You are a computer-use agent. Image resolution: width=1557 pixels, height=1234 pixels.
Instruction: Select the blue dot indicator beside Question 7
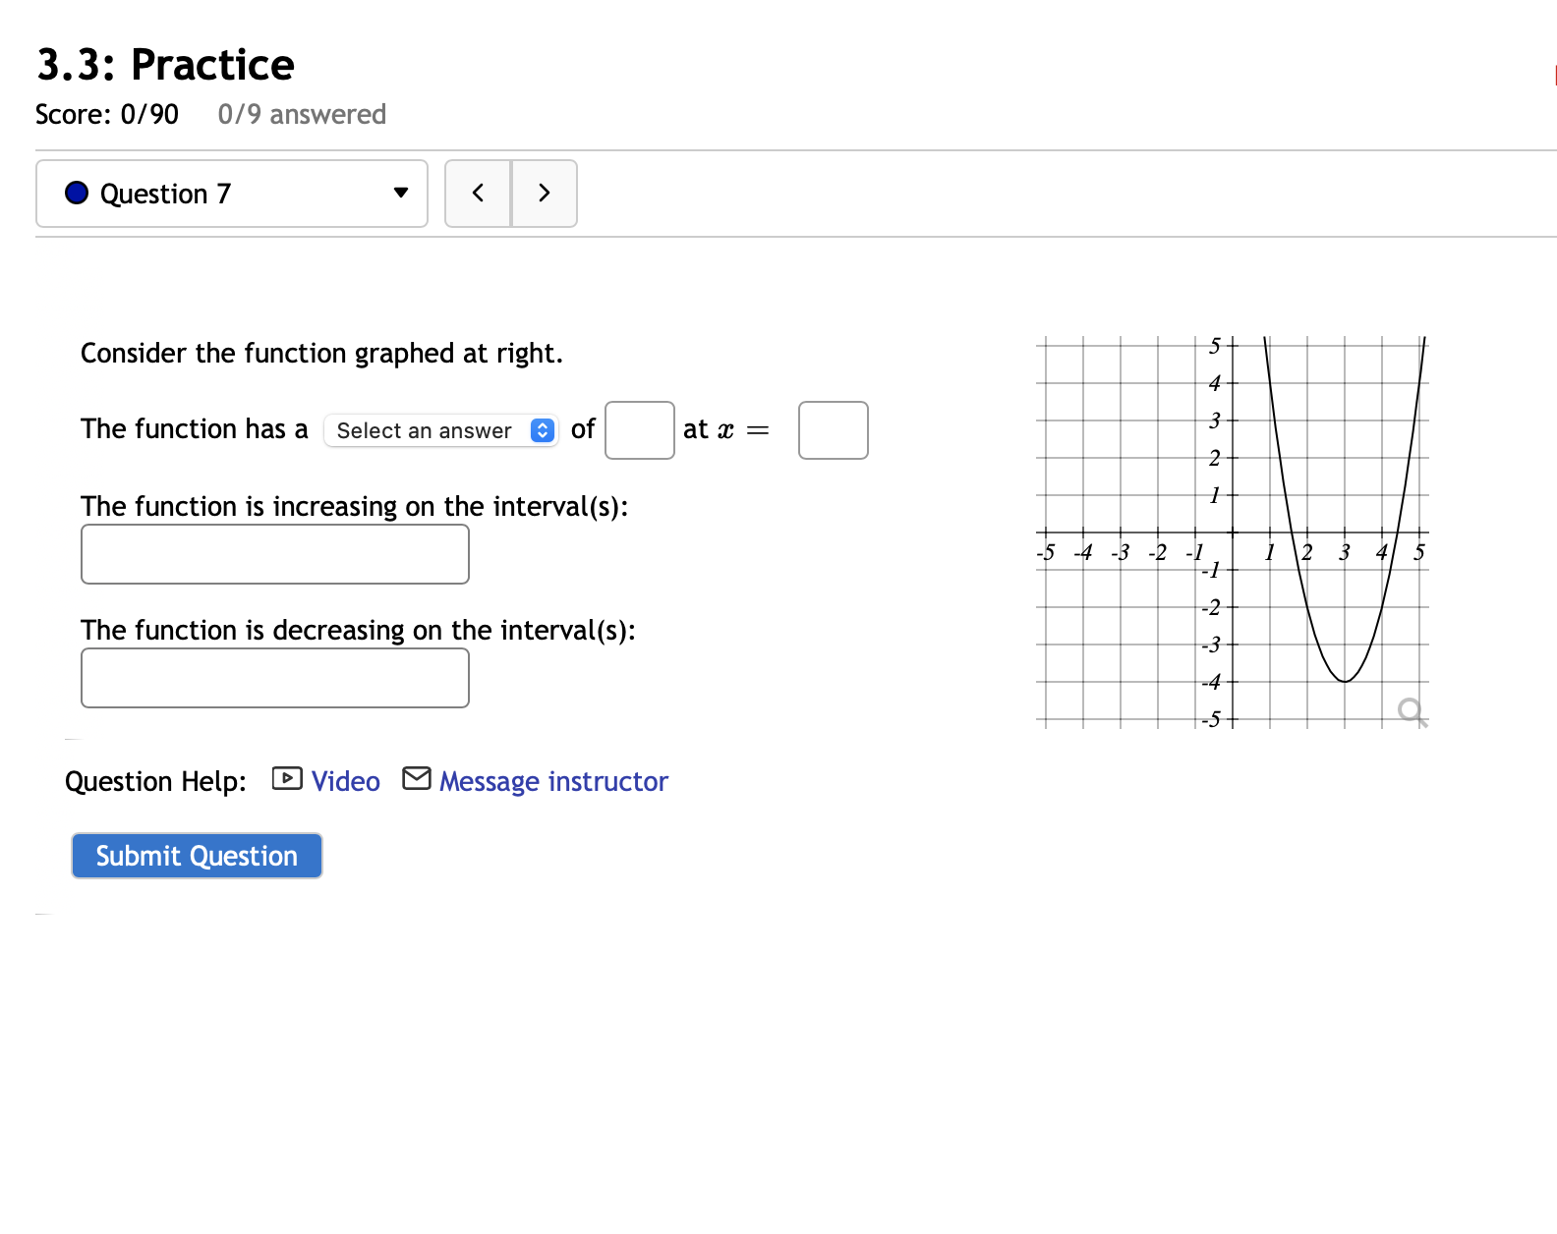coord(76,194)
